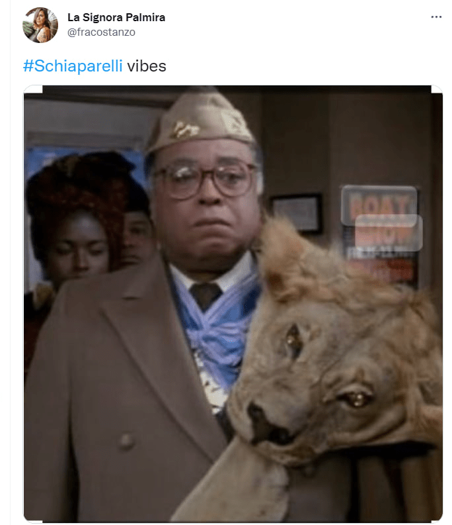Click the word vibes in the tweet text
The height and width of the screenshot is (525, 452).
[x=147, y=66]
